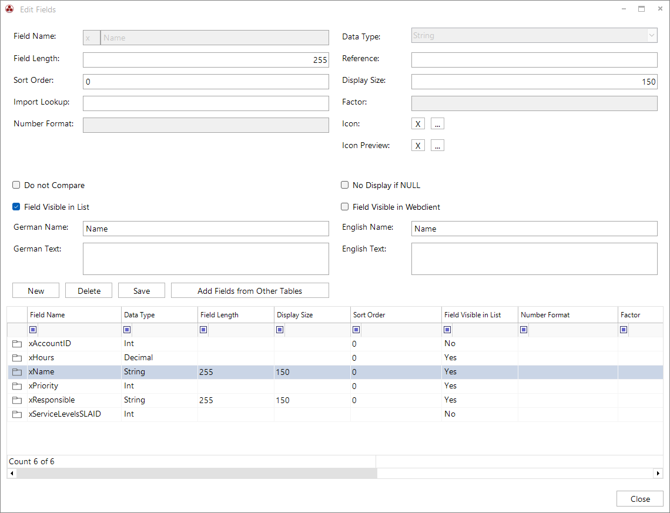This screenshot has height=513, width=670.
Task: Select the xHours field name cell
Action: tap(75, 357)
